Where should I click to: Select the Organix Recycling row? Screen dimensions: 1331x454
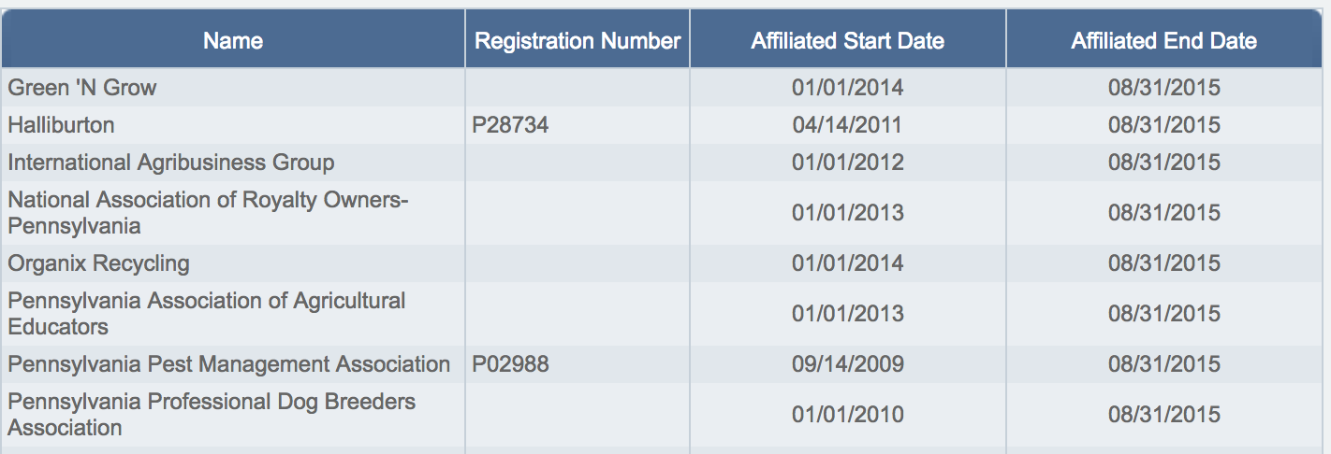(99, 263)
